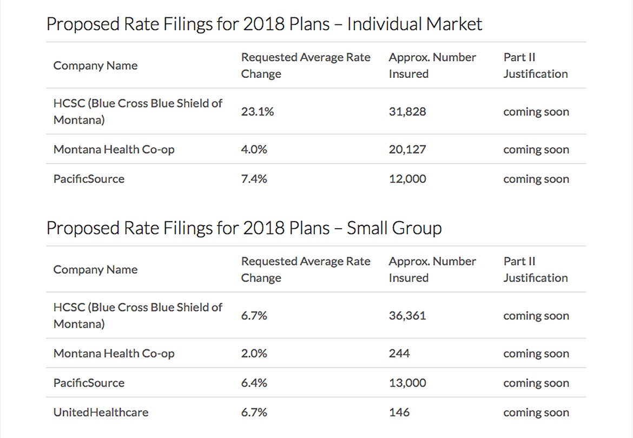
Task: Click the 2.0% rate change value
Action: (x=254, y=354)
